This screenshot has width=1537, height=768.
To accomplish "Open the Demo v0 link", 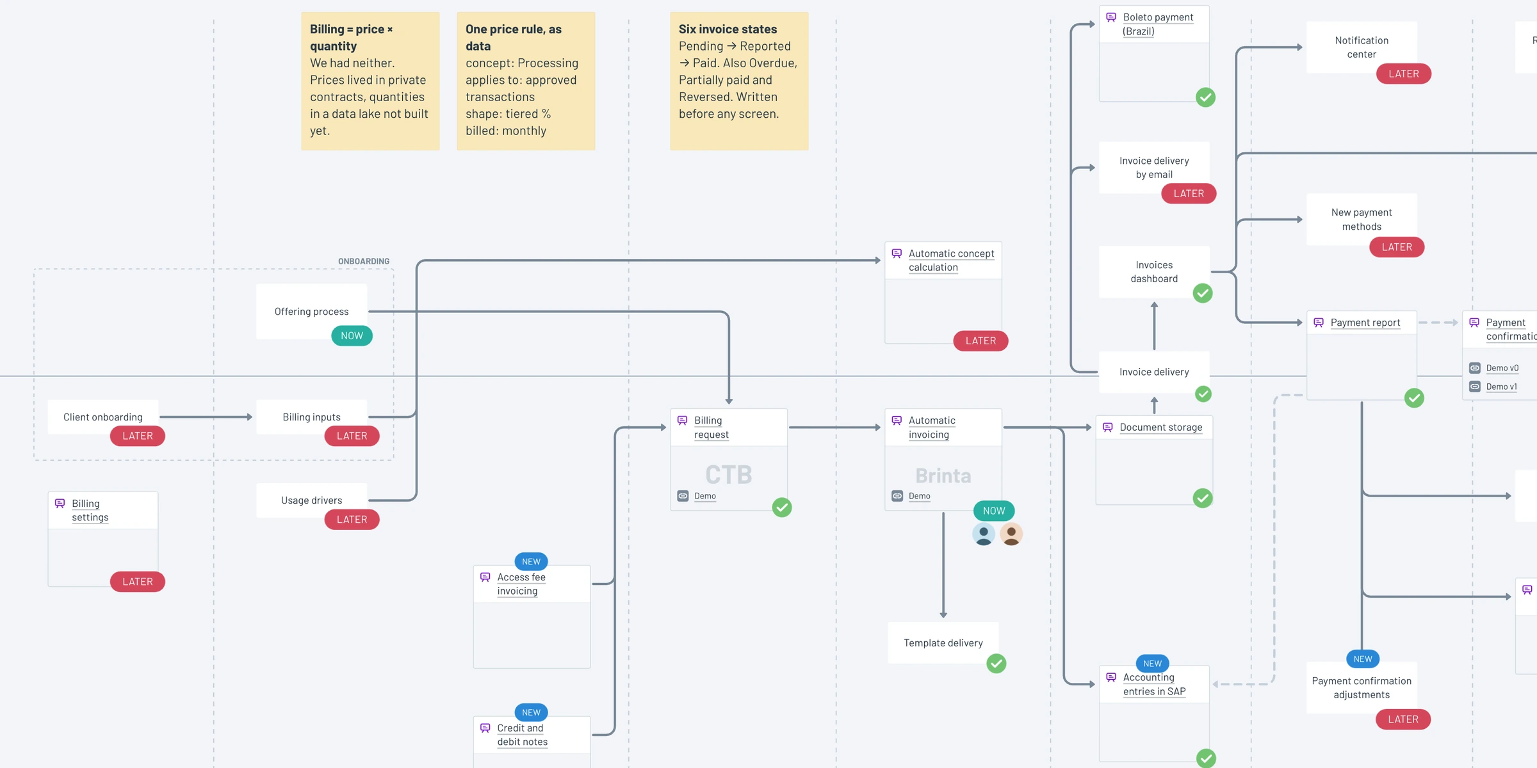I will pyautogui.click(x=1502, y=368).
